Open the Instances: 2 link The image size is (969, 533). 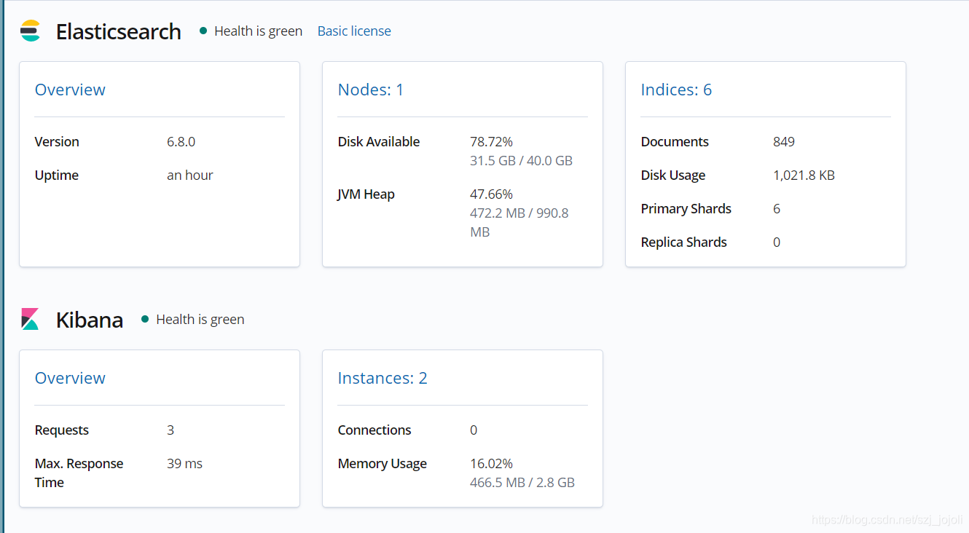point(382,378)
